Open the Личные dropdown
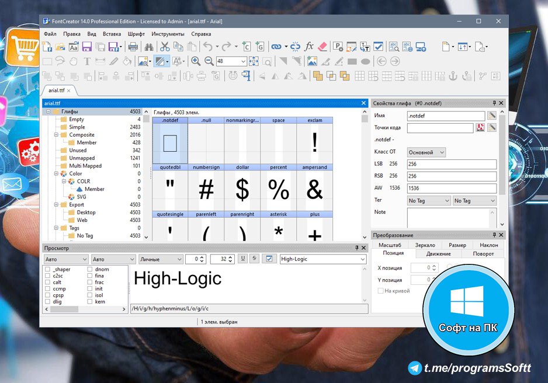The width and height of the screenshot is (548, 383). 161,259
